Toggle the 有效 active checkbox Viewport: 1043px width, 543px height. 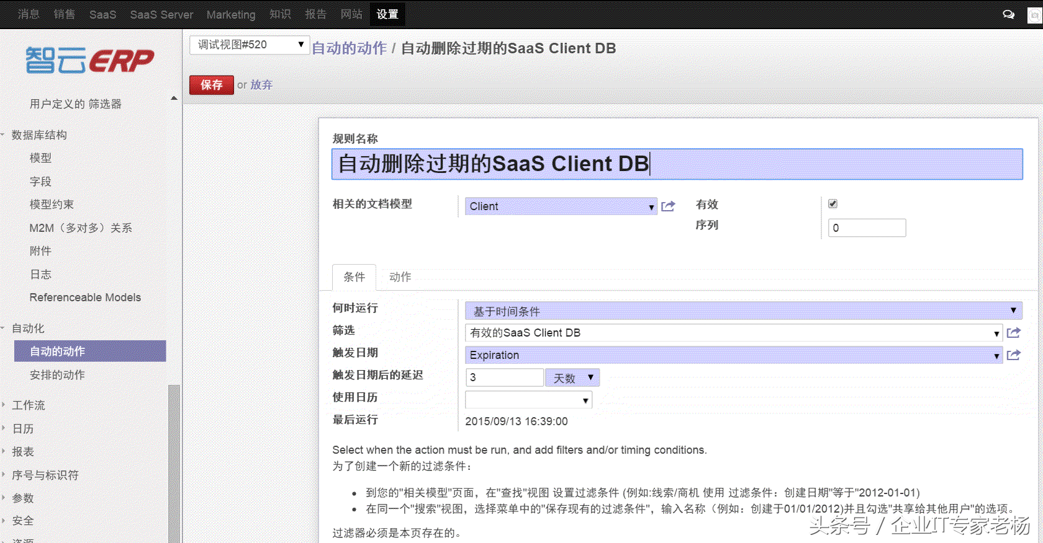point(833,204)
